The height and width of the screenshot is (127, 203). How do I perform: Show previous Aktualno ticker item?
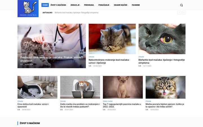[x=179, y=13]
